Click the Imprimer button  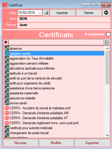[62, 13]
